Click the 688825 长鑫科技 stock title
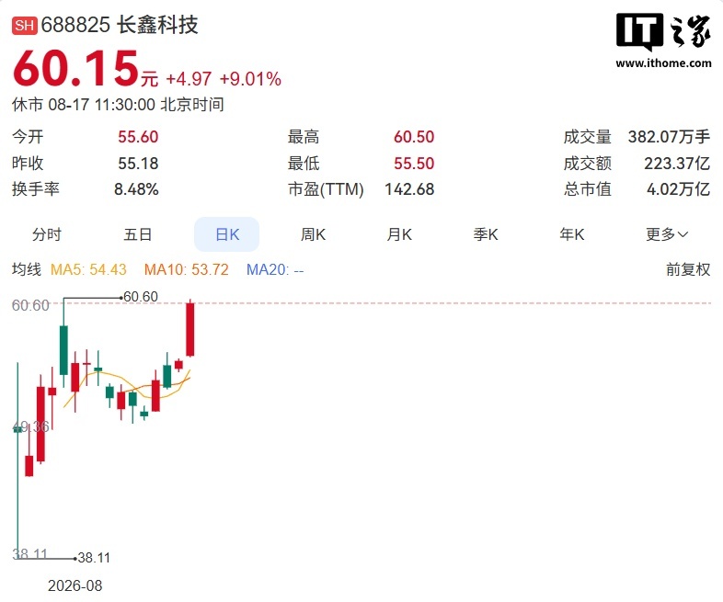The width and height of the screenshot is (723, 602). point(120,25)
